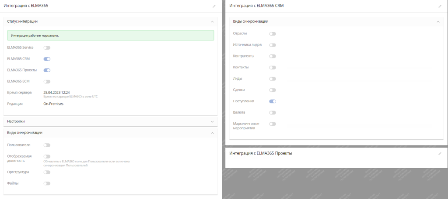
Task: Click the Маркетинговые мероприятия label
Action: click(246, 126)
